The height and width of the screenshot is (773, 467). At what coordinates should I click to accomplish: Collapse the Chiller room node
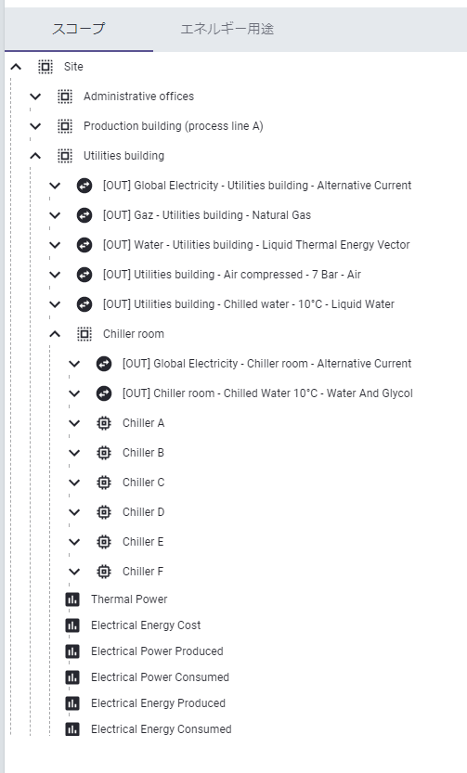(x=55, y=334)
